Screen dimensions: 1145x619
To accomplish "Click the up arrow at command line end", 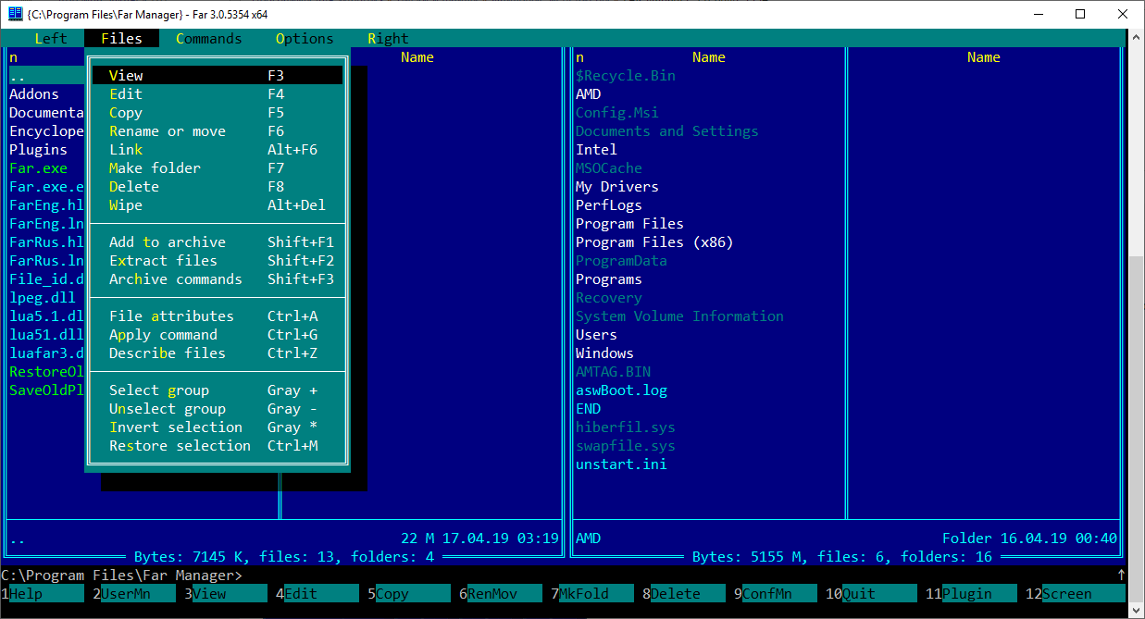I will [x=1122, y=575].
